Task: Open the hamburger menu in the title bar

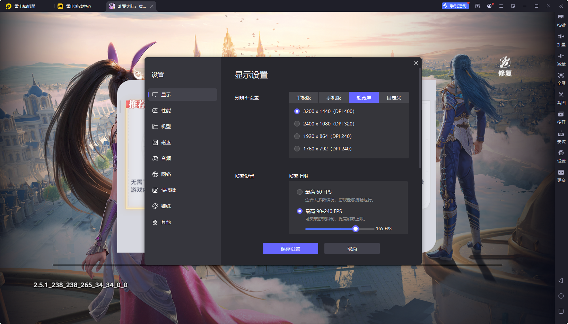Action: pos(501,6)
